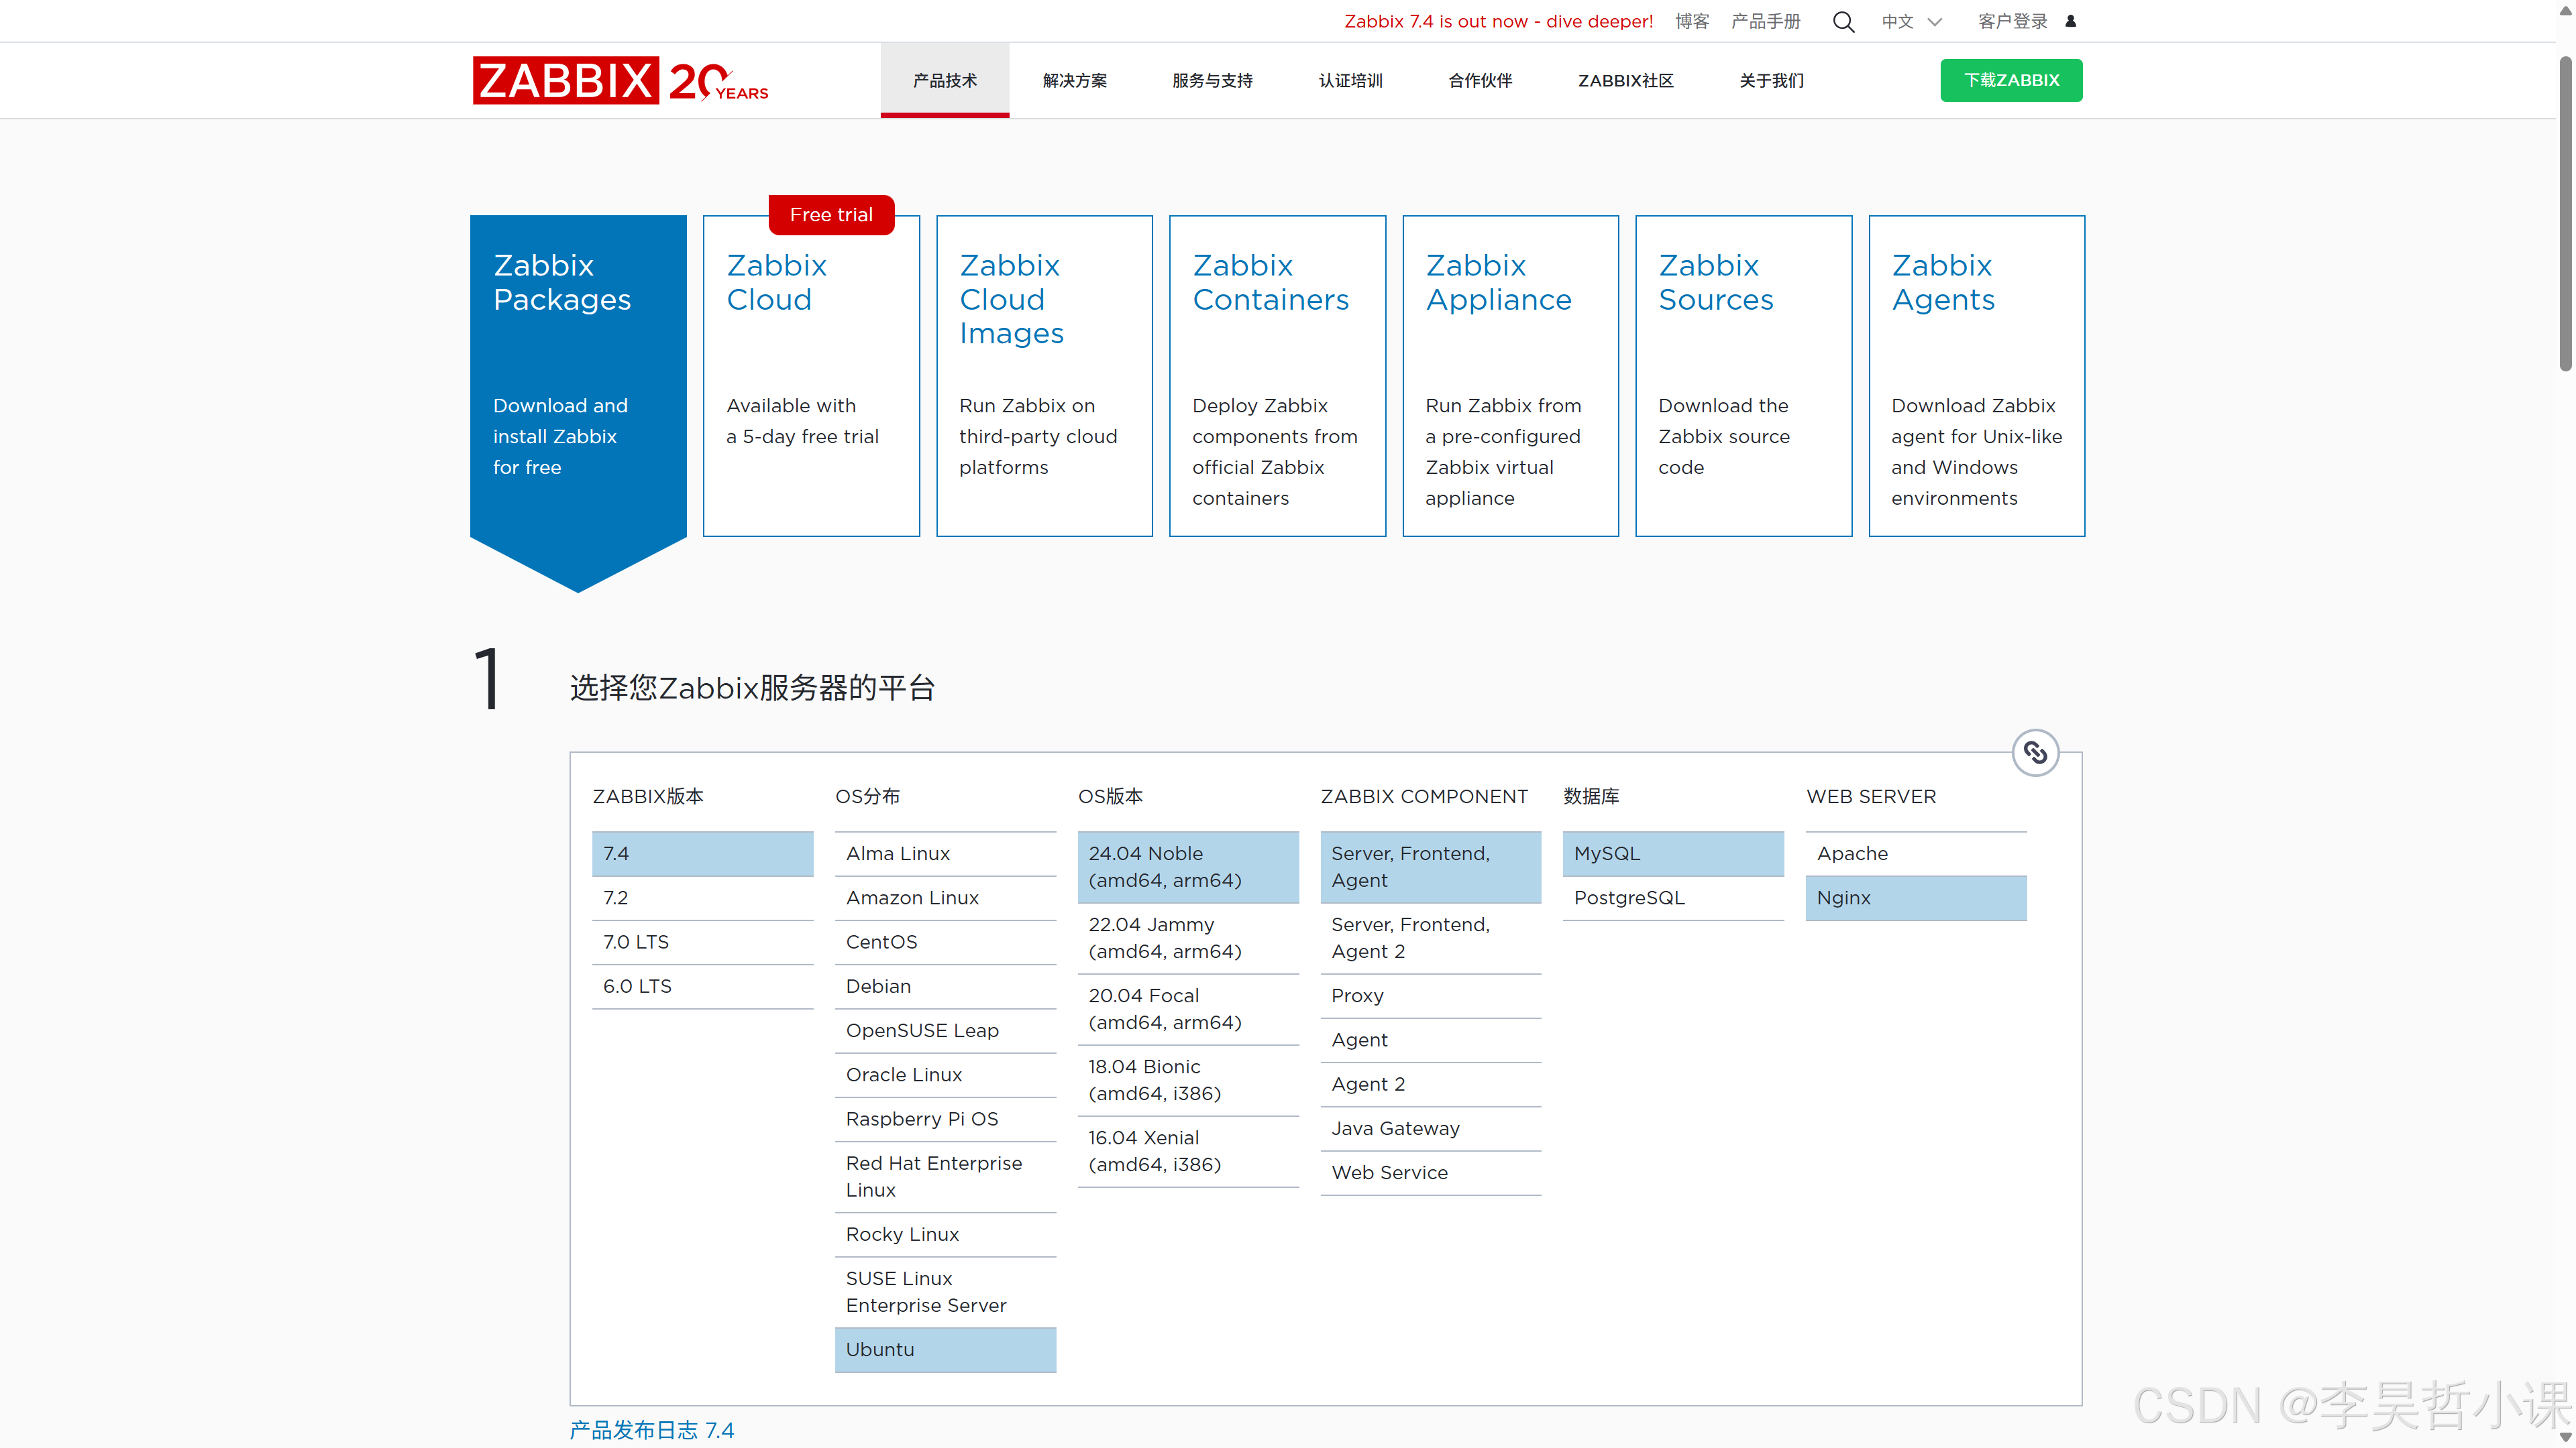Select the Java Gateway component

(1430, 1129)
